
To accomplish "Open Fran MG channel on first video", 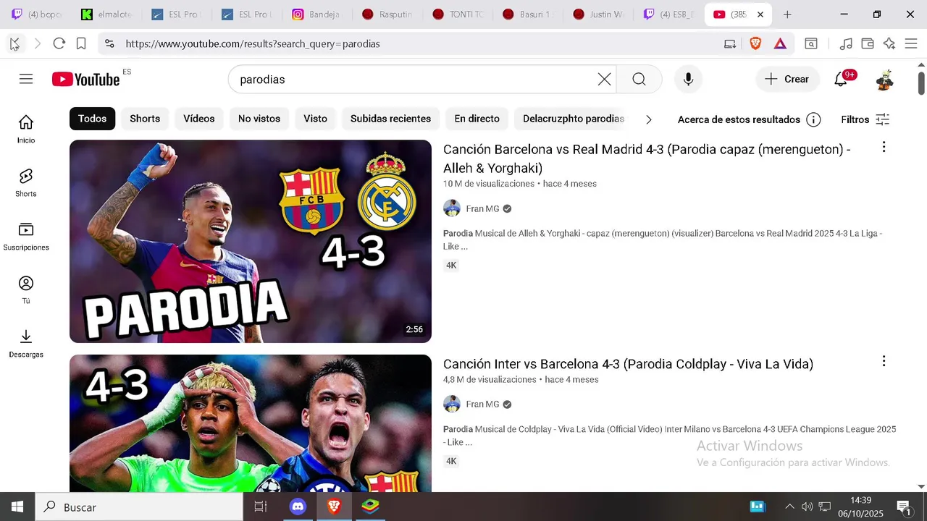I will [x=482, y=208].
